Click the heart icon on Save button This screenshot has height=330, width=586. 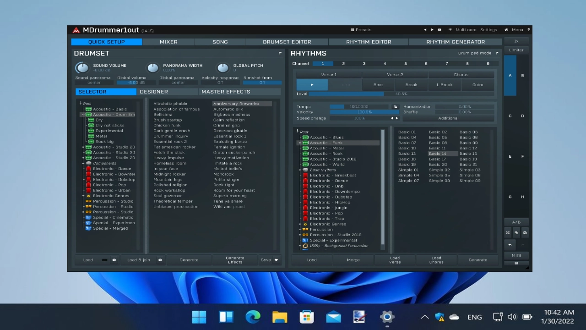click(x=276, y=260)
